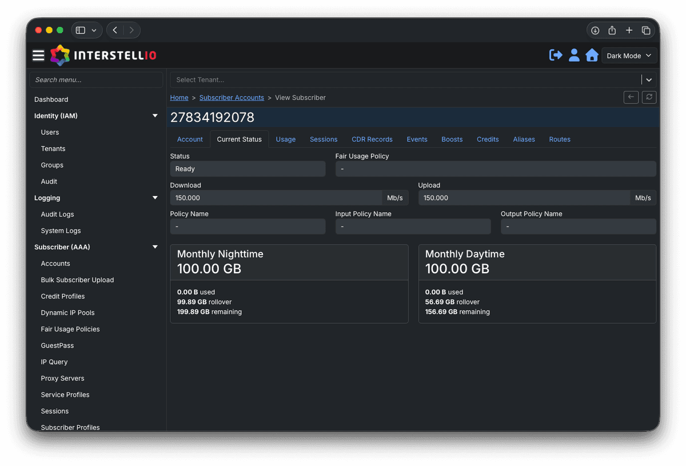Switch to the Usage tab
The width and height of the screenshot is (686, 466).
pos(285,140)
